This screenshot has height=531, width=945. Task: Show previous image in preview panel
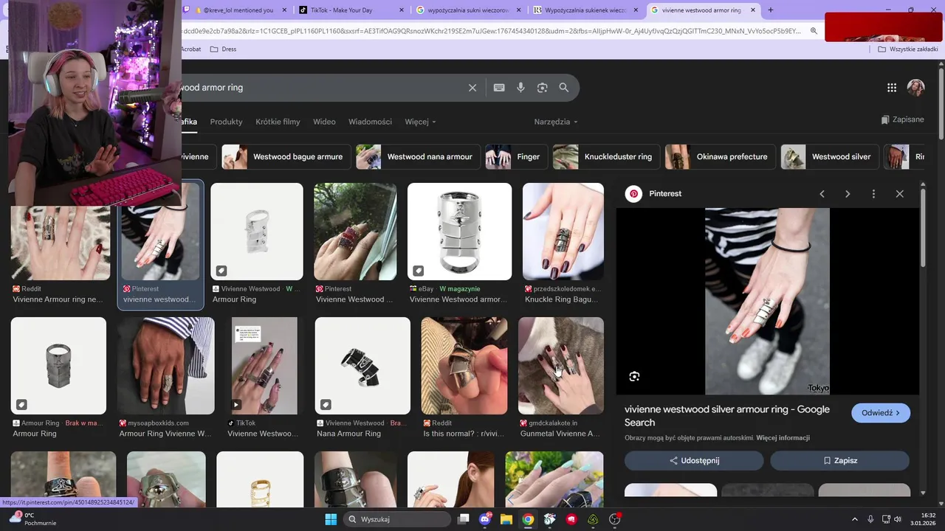pos(822,194)
